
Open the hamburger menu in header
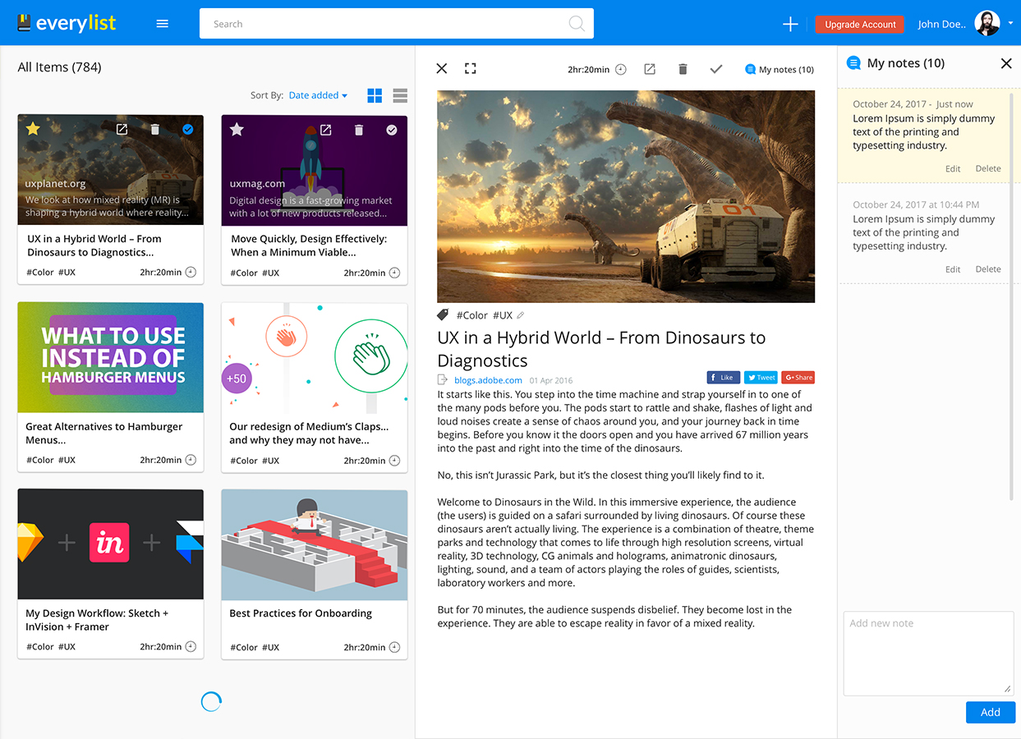(163, 24)
